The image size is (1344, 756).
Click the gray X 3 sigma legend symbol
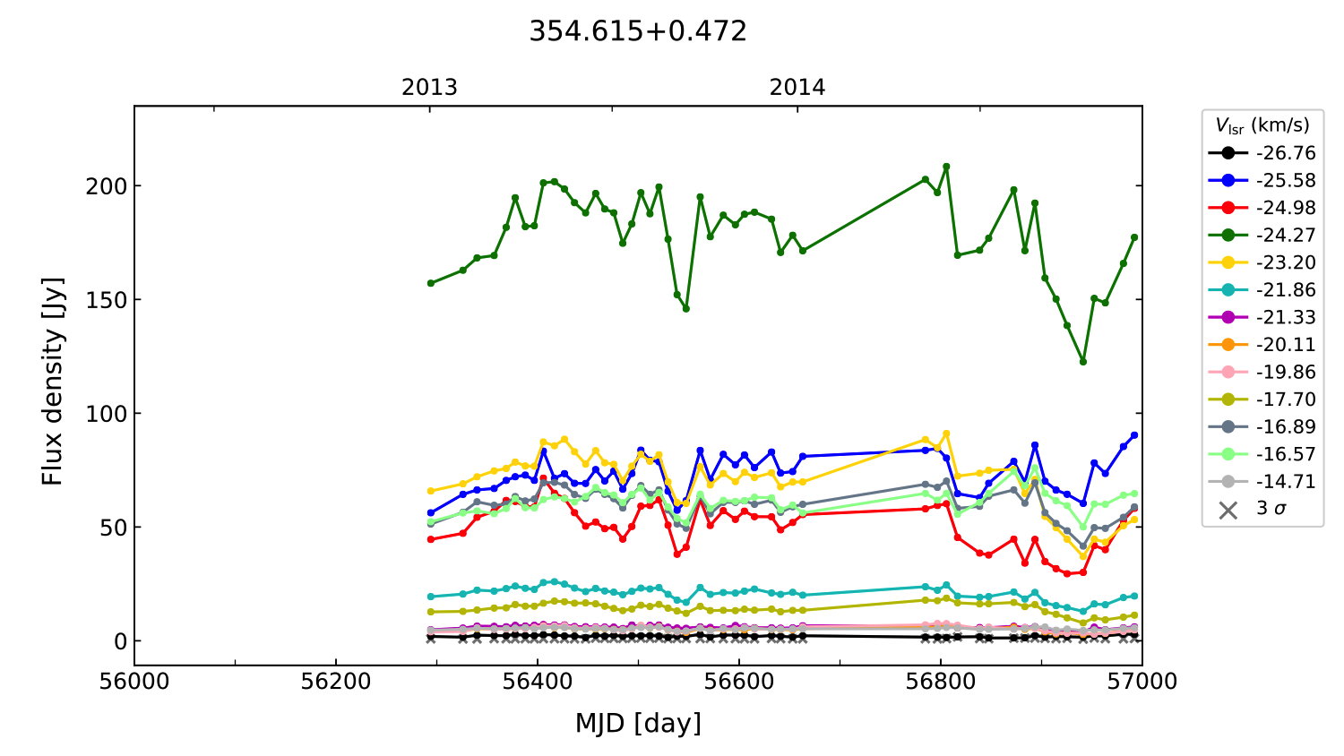1228,510
